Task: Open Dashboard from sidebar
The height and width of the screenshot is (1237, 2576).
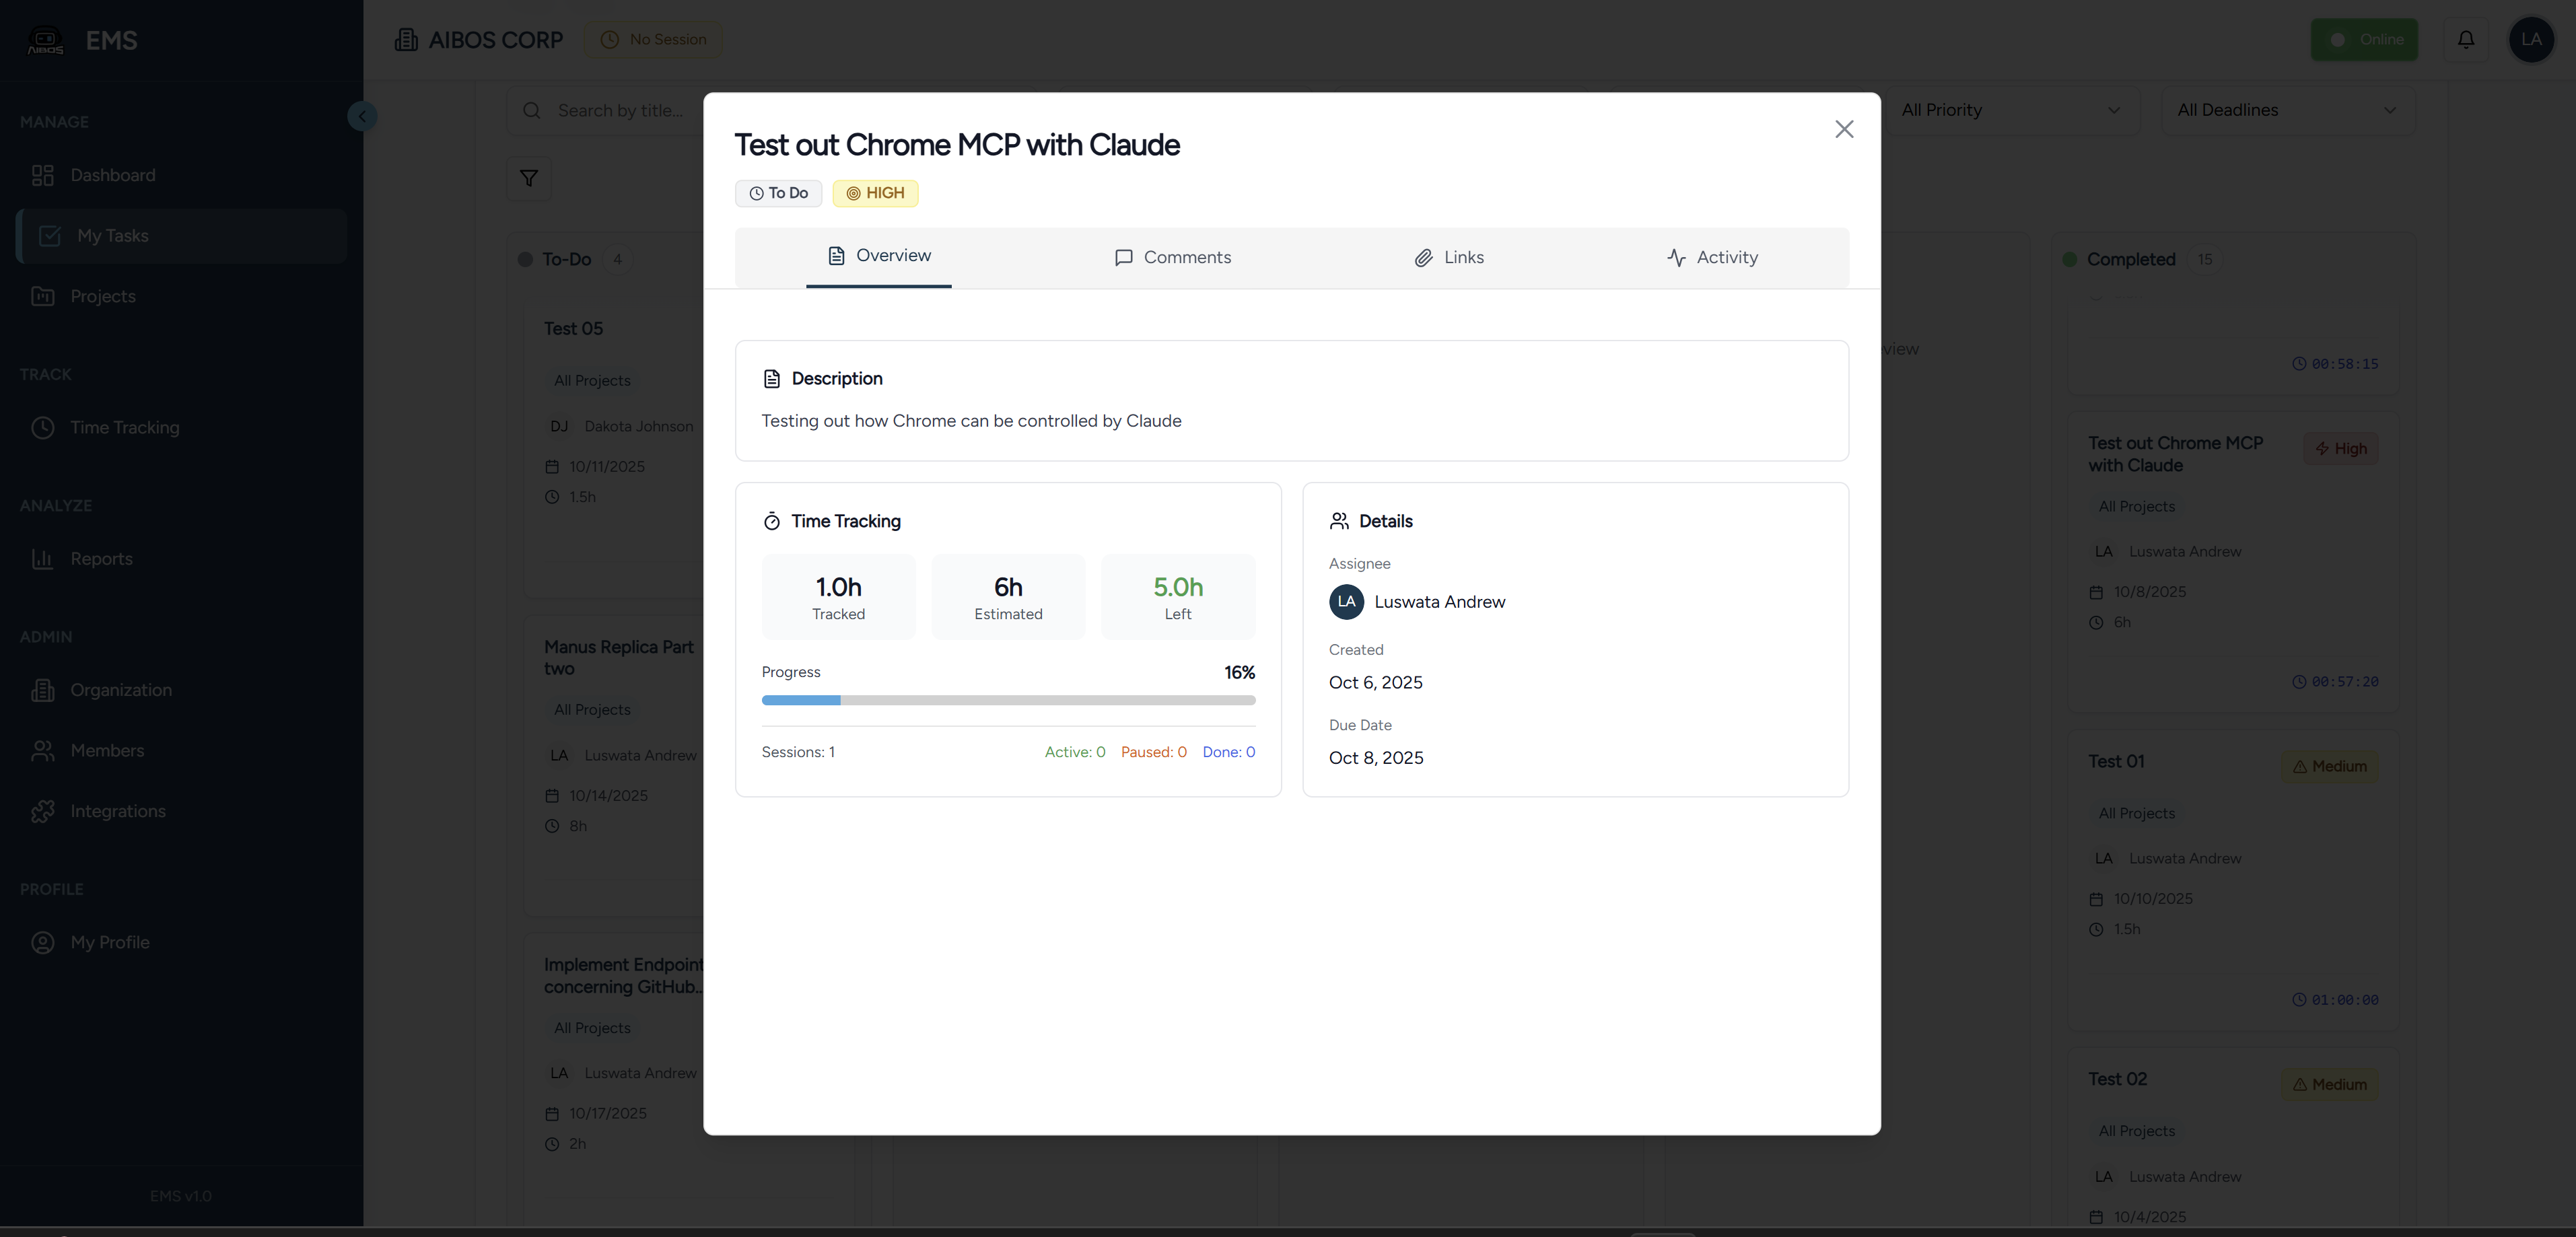Action: point(112,175)
